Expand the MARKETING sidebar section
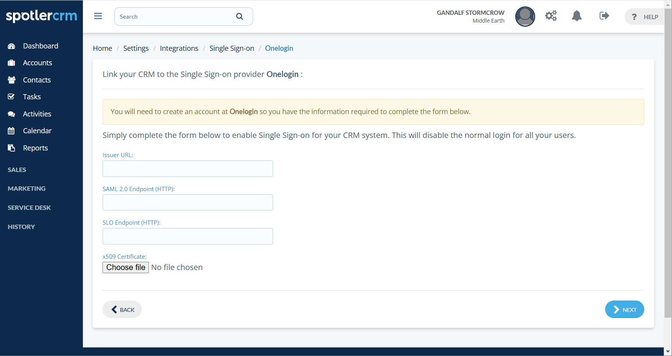Screen dimensions: 672x356 (27, 189)
